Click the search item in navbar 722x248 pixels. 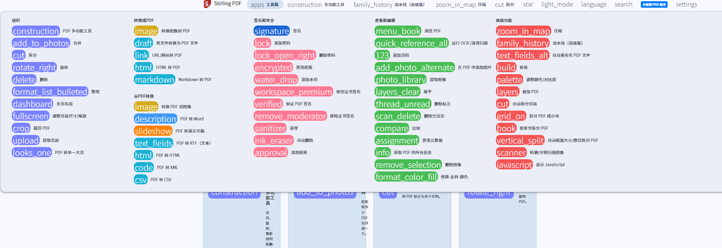[623, 4]
